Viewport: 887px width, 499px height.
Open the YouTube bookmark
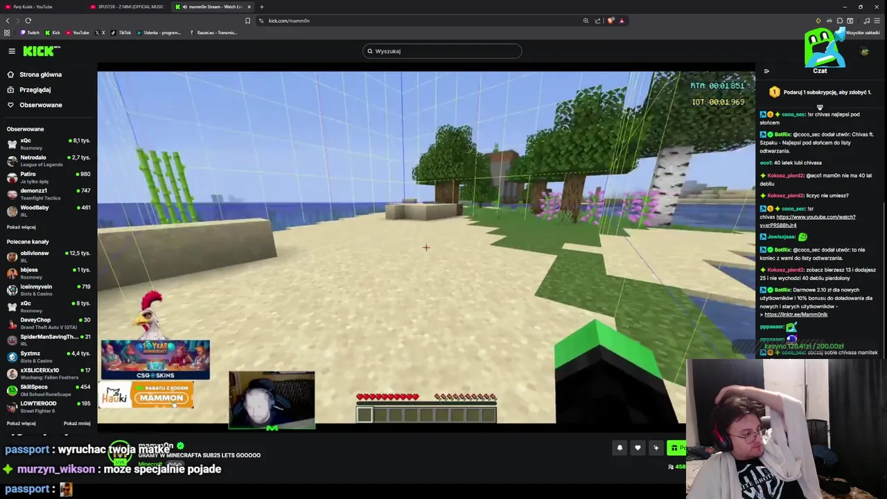click(78, 33)
